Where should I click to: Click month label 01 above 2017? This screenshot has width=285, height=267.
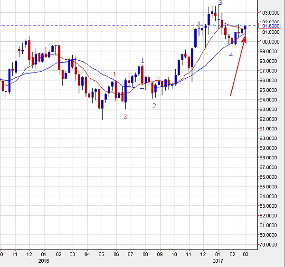[x=218, y=254]
